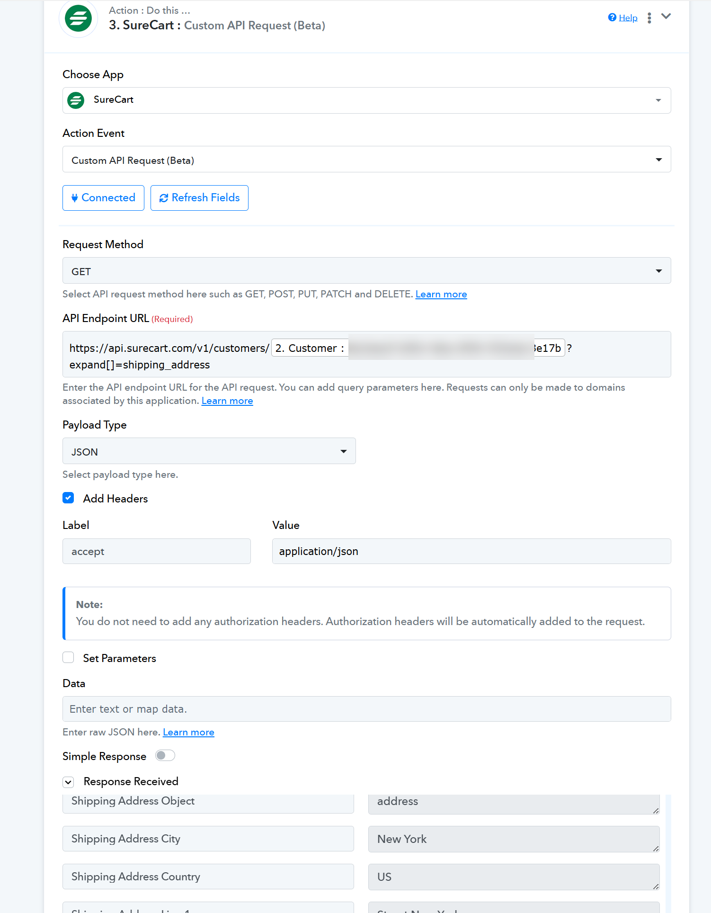This screenshot has width=711, height=913.
Task: Click the Help question mark icon
Action: [612, 18]
